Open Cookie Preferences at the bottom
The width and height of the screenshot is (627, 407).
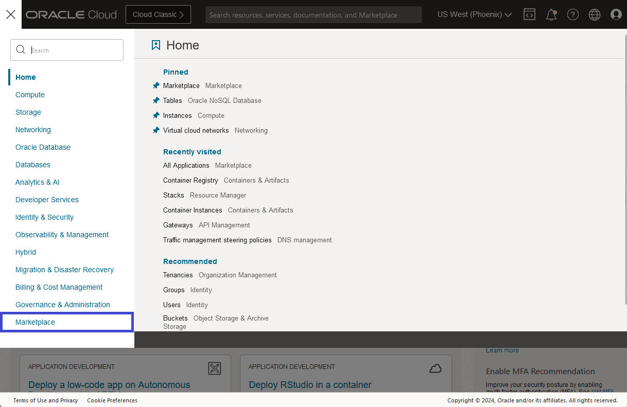[x=112, y=400]
